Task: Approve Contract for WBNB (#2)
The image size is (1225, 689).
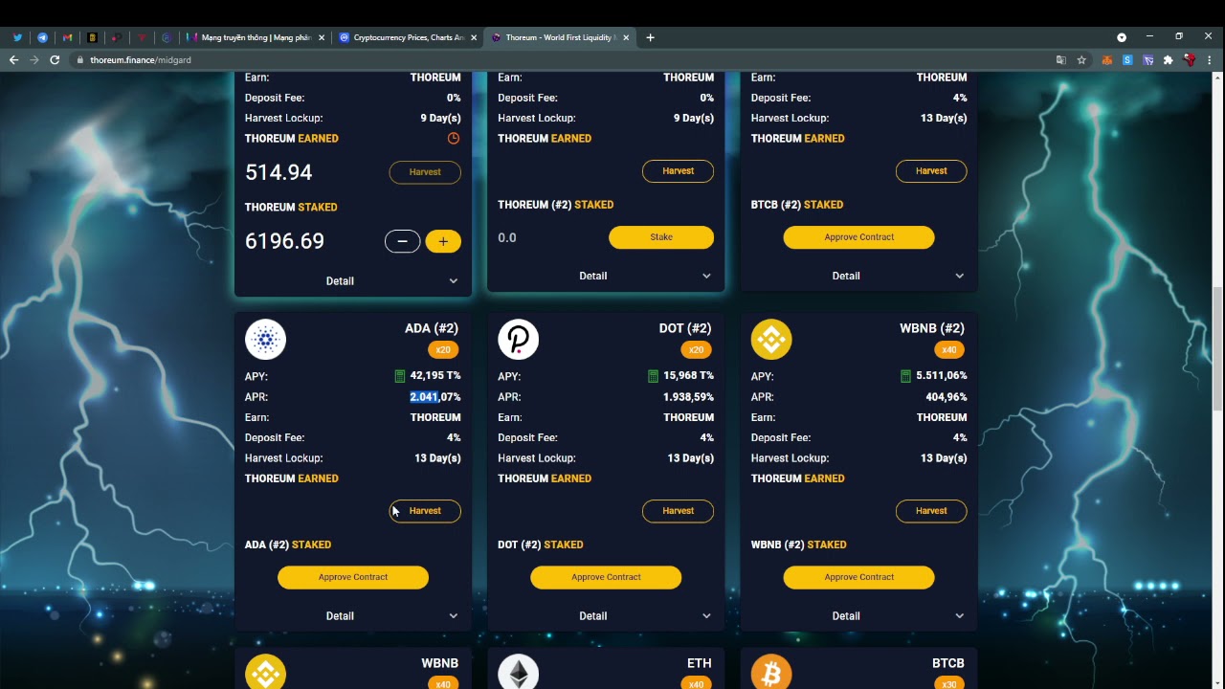Action: 859,577
